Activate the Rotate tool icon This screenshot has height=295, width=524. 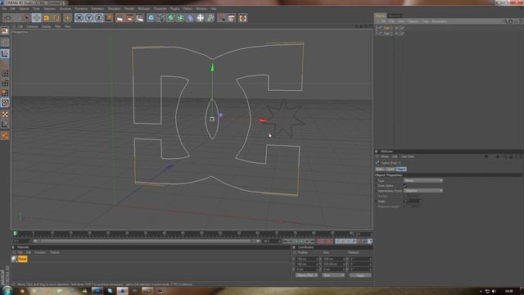(x=56, y=18)
